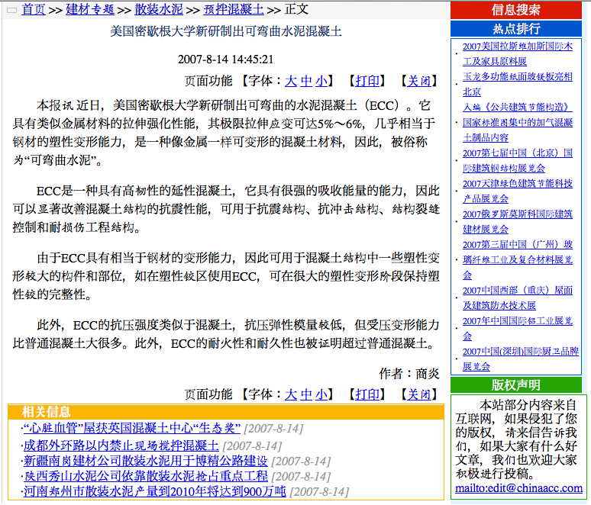Open 国家标准图集中的加气混凝土制品内容 link
The width and height of the screenshot is (591, 505).
click(x=517, y=130)
